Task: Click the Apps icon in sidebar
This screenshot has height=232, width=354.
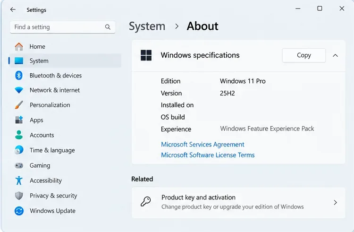Action: click(x=19, y=120)
